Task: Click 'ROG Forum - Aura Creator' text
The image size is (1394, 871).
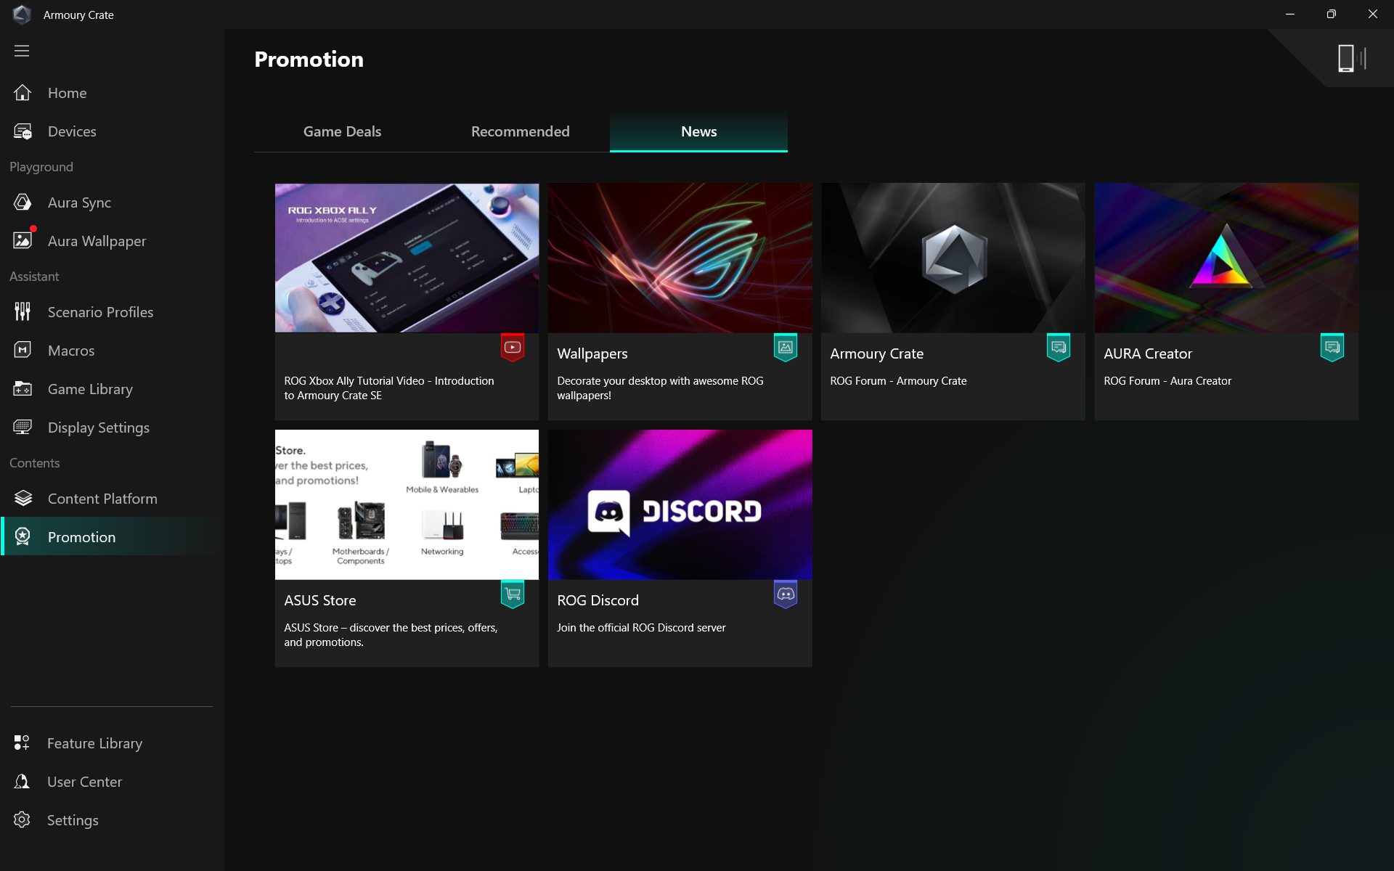Action: coord(1167,381)
